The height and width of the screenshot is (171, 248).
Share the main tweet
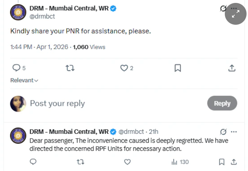[x=232, y=68]
